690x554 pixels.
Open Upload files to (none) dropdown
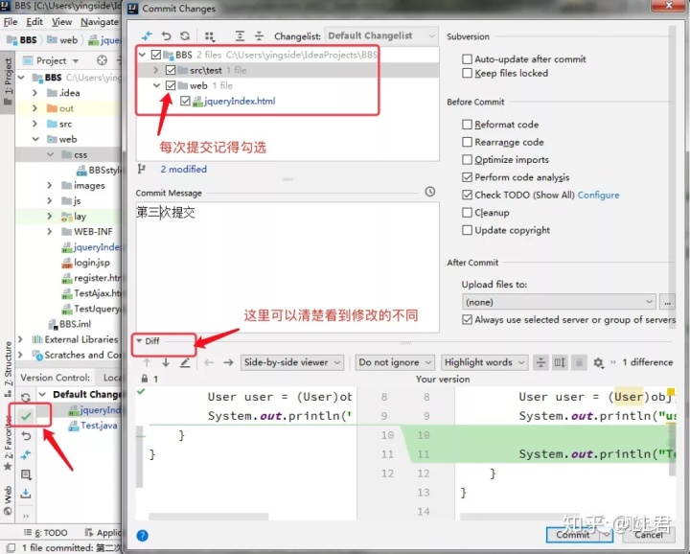[x=559, y=302]
